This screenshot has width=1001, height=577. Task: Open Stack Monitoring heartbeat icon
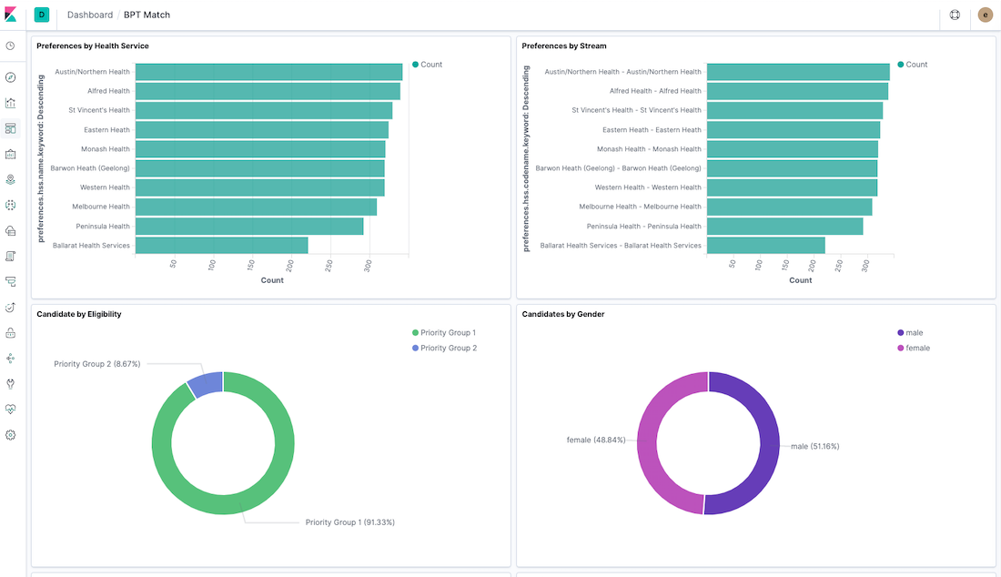(11, 410)
